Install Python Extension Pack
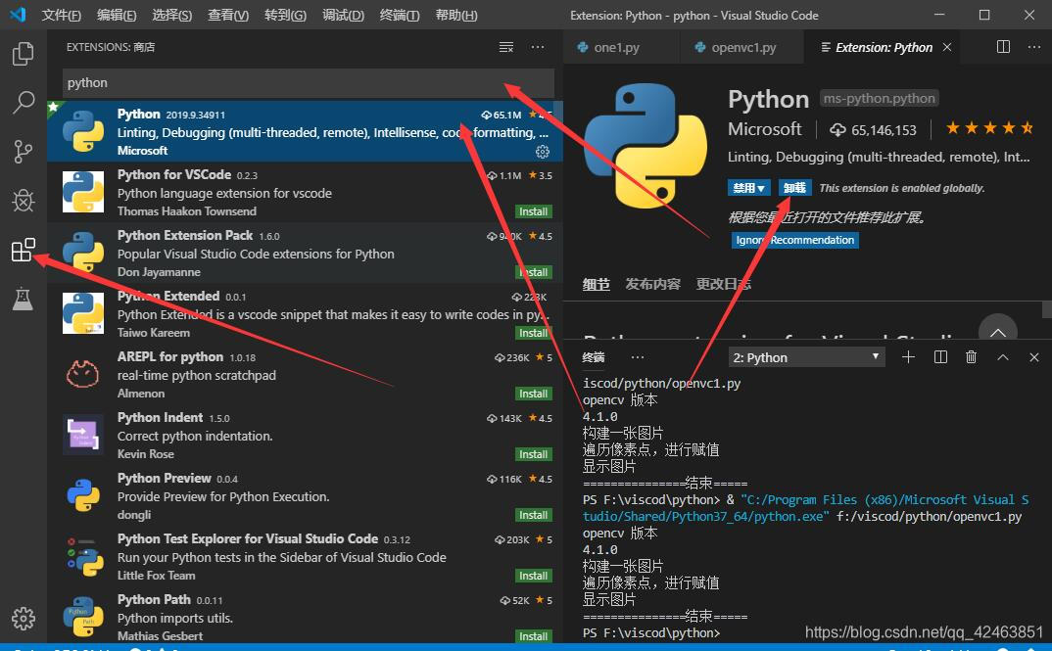 534,272
